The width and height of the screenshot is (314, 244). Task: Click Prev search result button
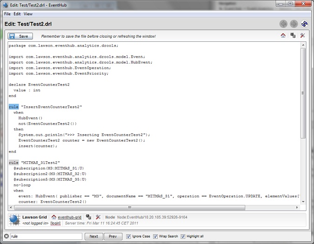113,237
